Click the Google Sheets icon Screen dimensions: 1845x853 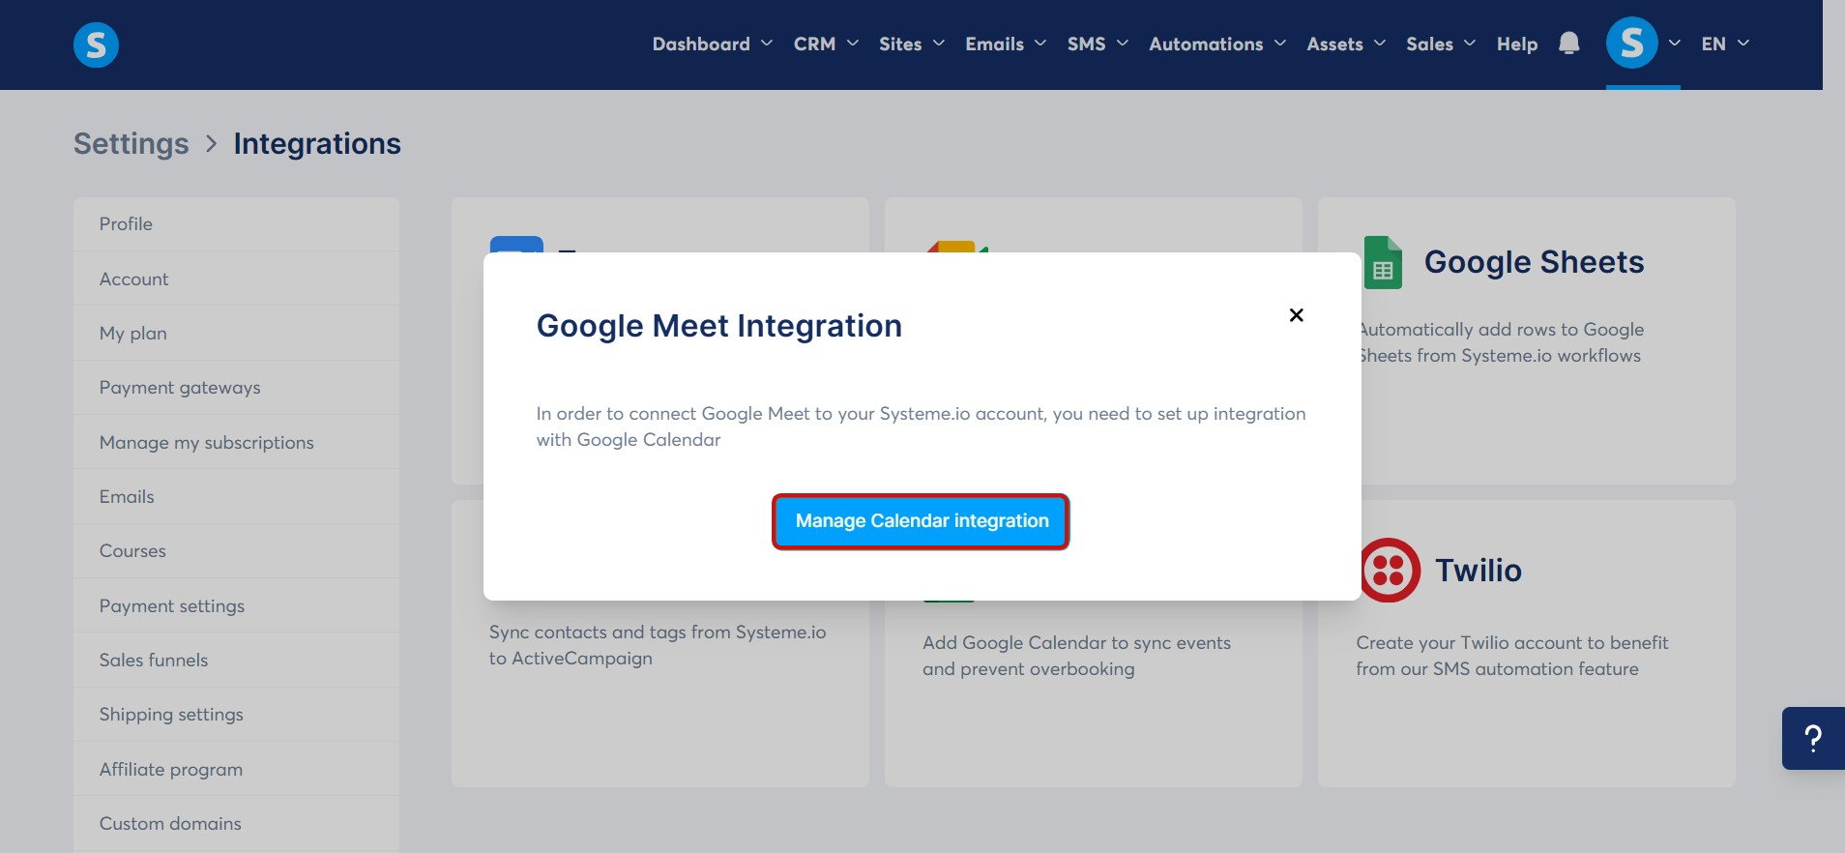pyautogui.click(x=1383, y=262)
